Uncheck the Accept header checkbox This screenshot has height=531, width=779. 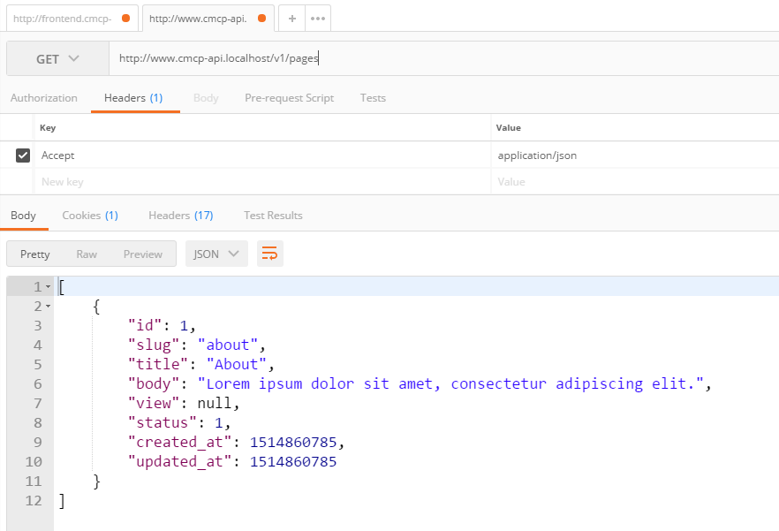click(23, 156)
